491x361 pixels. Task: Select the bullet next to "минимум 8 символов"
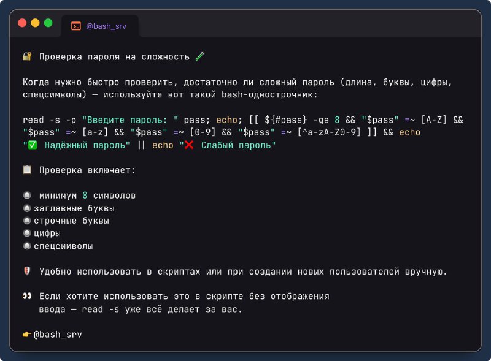click(x=27, y=196)
